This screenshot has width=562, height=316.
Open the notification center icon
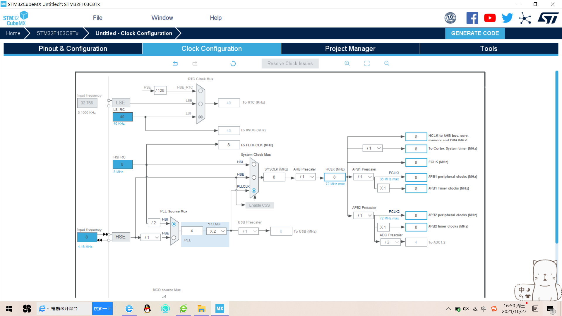(x=550, y=309)
